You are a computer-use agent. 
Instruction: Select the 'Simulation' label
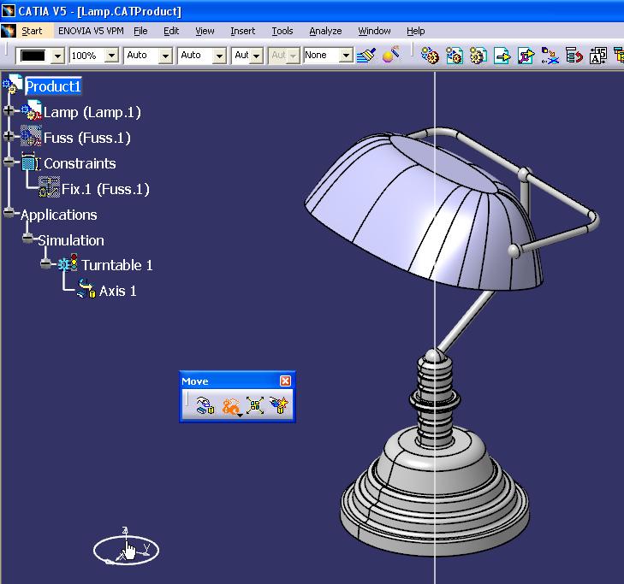click(71, 240)
